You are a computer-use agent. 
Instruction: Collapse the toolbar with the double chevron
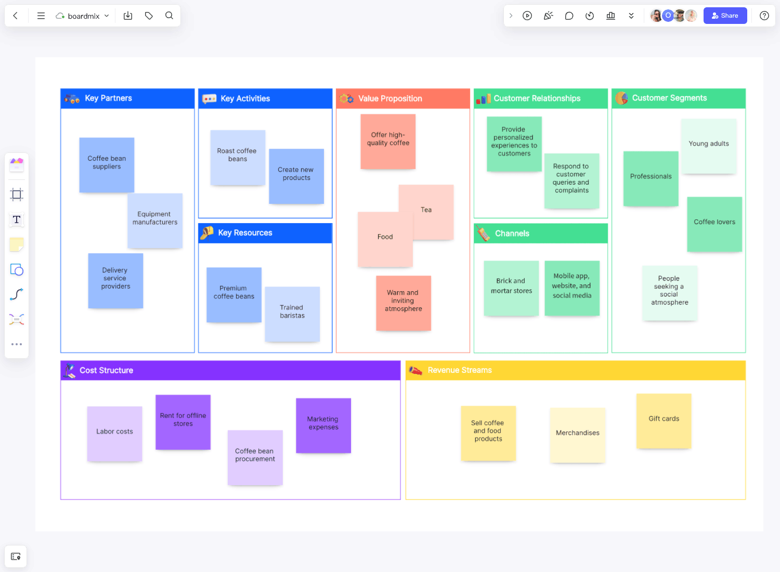631,16
